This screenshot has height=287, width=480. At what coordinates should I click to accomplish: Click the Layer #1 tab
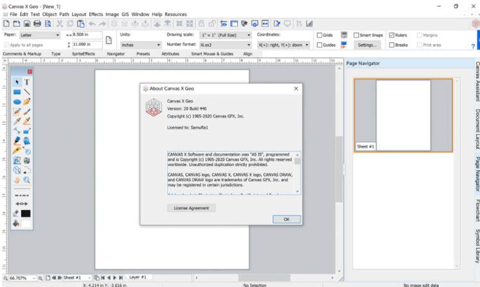click(138, 277)
